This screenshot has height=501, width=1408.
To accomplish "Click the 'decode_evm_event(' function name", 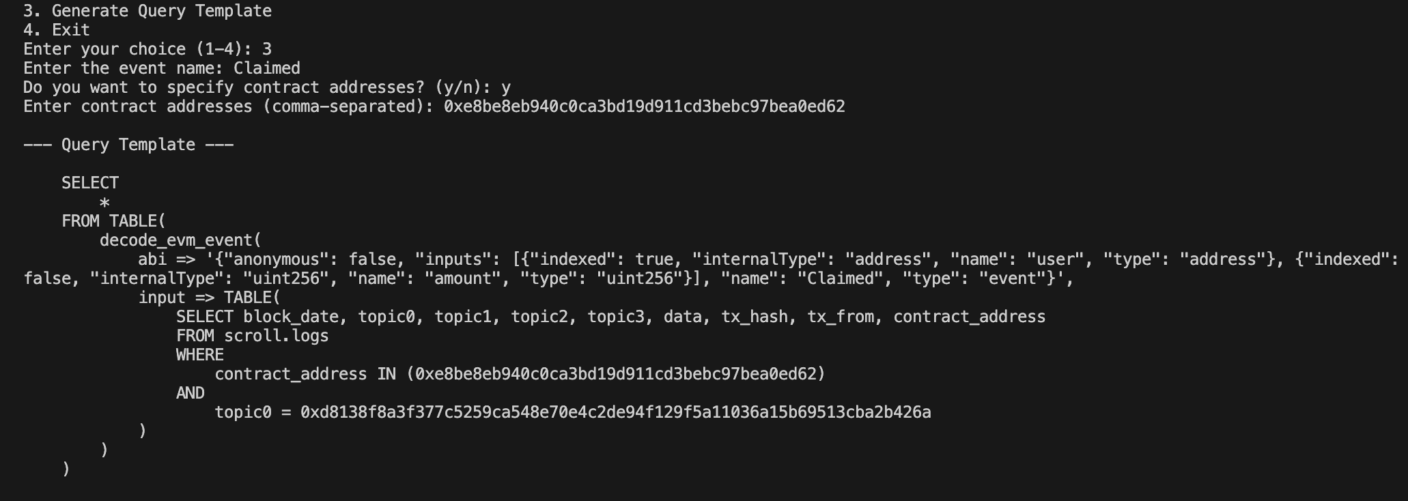I will point(181,240).
